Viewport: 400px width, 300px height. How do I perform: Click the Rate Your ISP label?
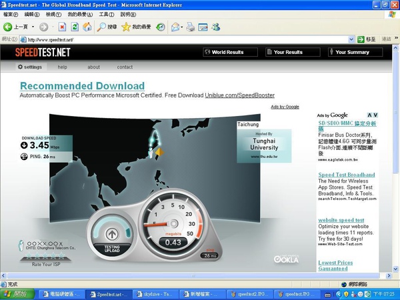46,265
